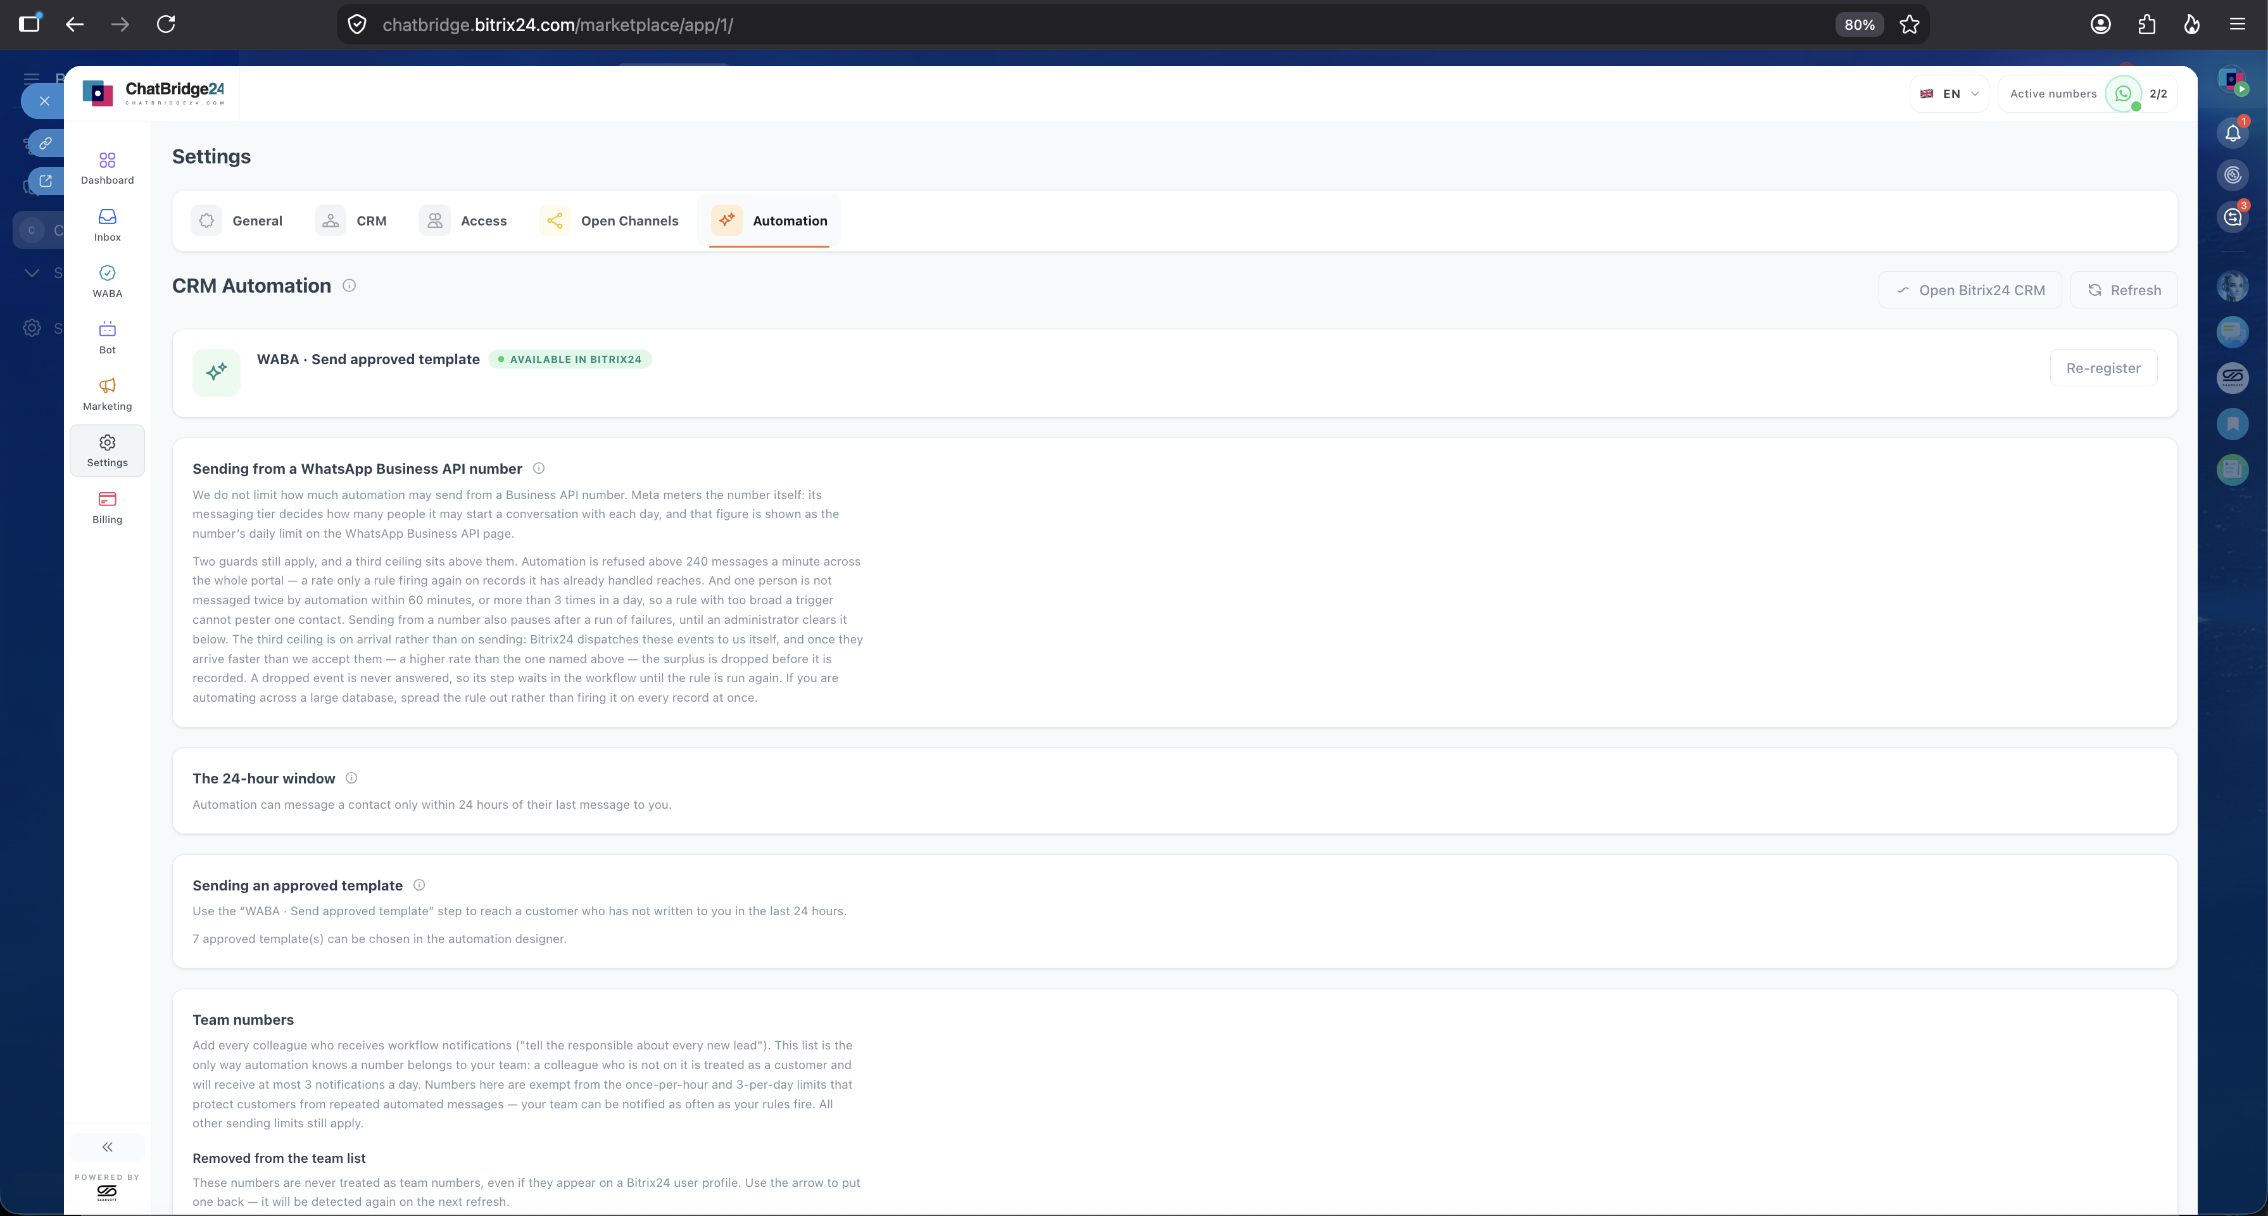Show info for Sending an approved template

(419, 885)
